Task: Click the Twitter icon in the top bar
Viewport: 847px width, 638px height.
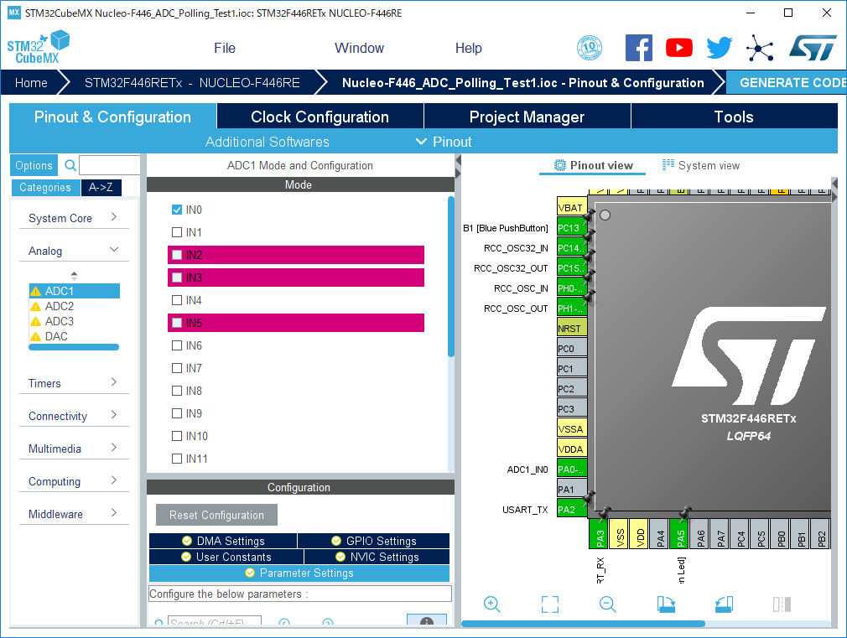Action: tap(719, 48)
